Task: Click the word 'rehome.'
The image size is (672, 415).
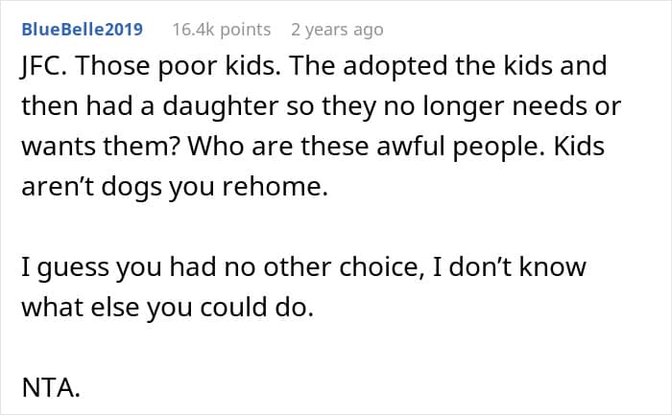Action: [x=276, y=187]
